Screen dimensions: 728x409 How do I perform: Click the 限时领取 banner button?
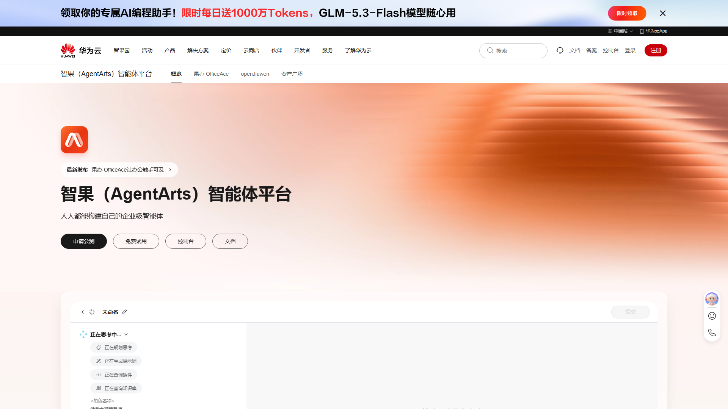pyautogui.click(x=627, y=13)
